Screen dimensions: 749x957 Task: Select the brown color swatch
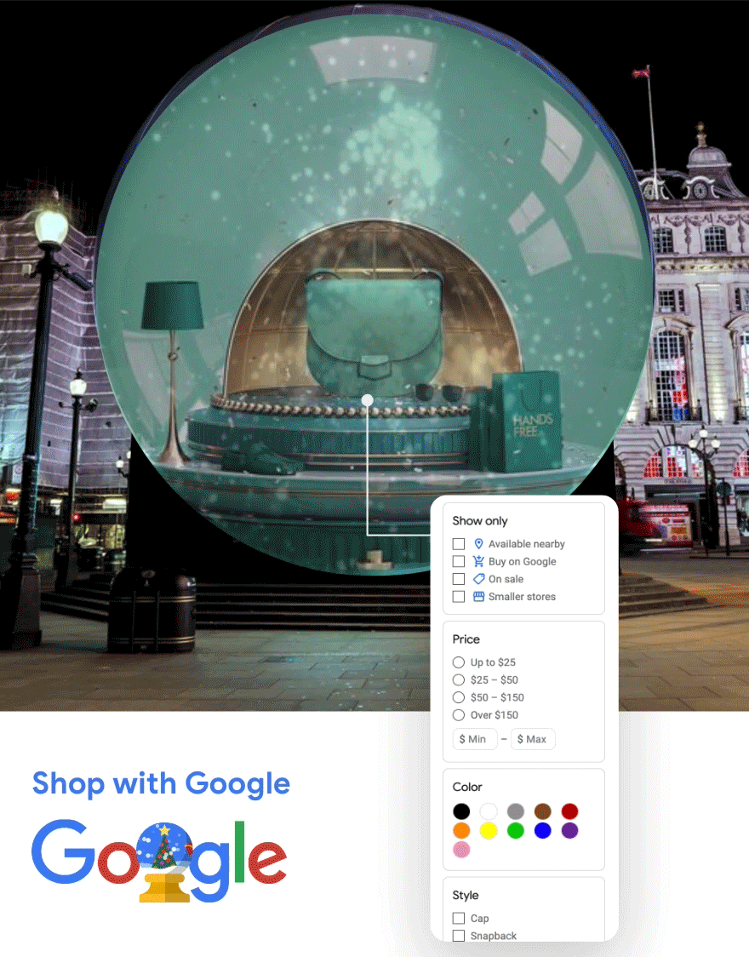(x=543, y=811)
